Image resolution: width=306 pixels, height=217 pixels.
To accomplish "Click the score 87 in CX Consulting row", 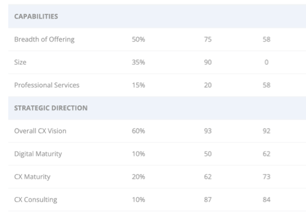I will coord(208,200).
